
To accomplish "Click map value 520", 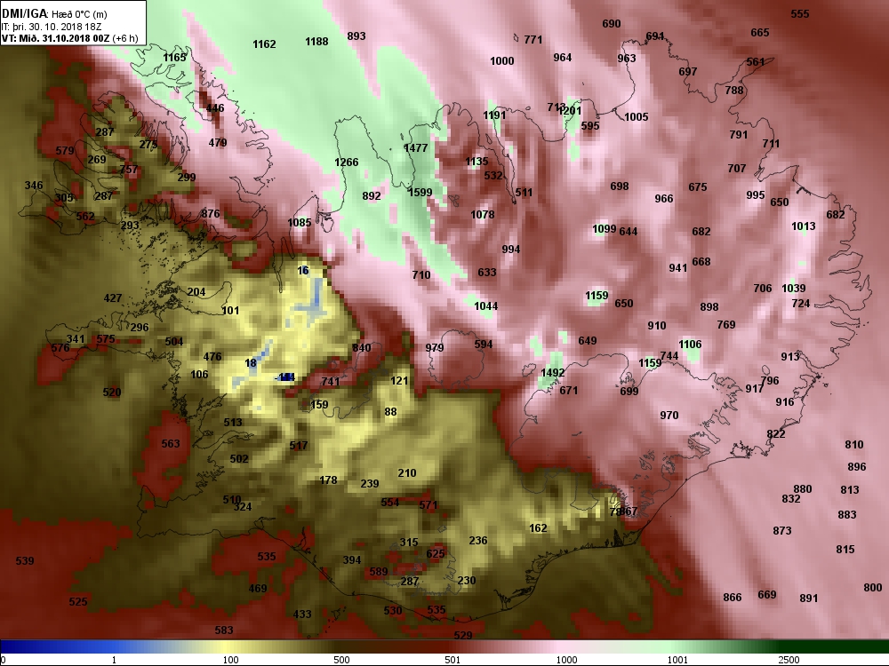I will coord(112,392).
